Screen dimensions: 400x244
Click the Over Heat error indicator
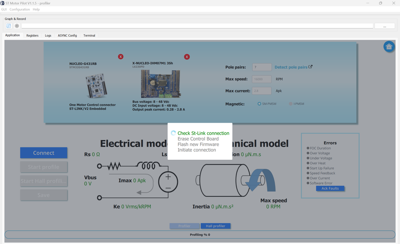tap(308, 163)
